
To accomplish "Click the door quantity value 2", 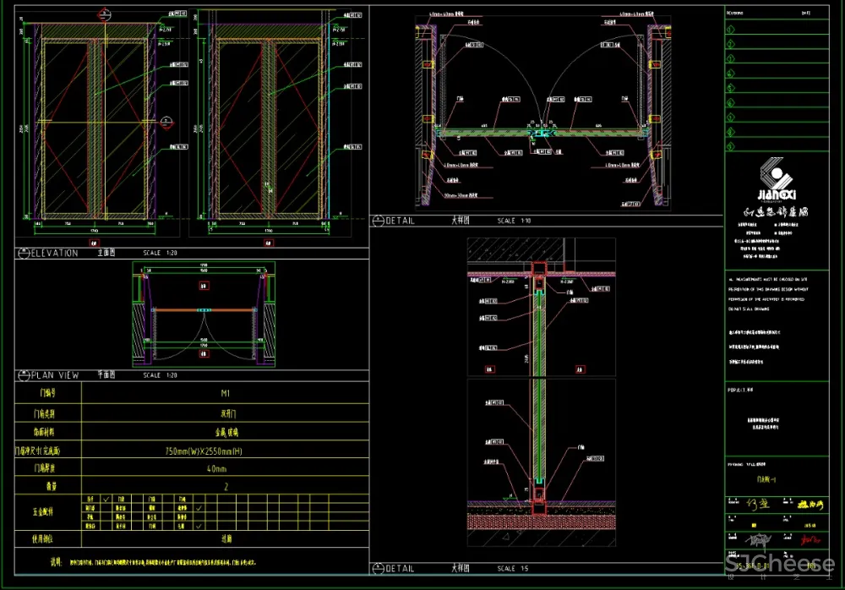I will point(225,487).
